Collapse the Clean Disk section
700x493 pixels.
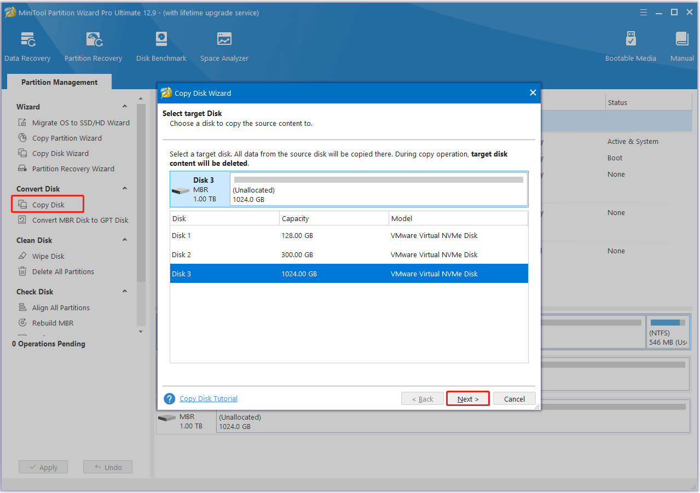click(x=124, y=240)
